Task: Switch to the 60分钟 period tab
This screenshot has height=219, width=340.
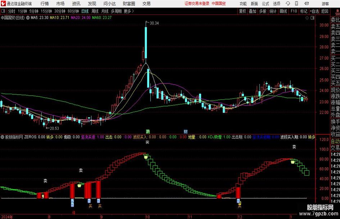Action: 73,11
